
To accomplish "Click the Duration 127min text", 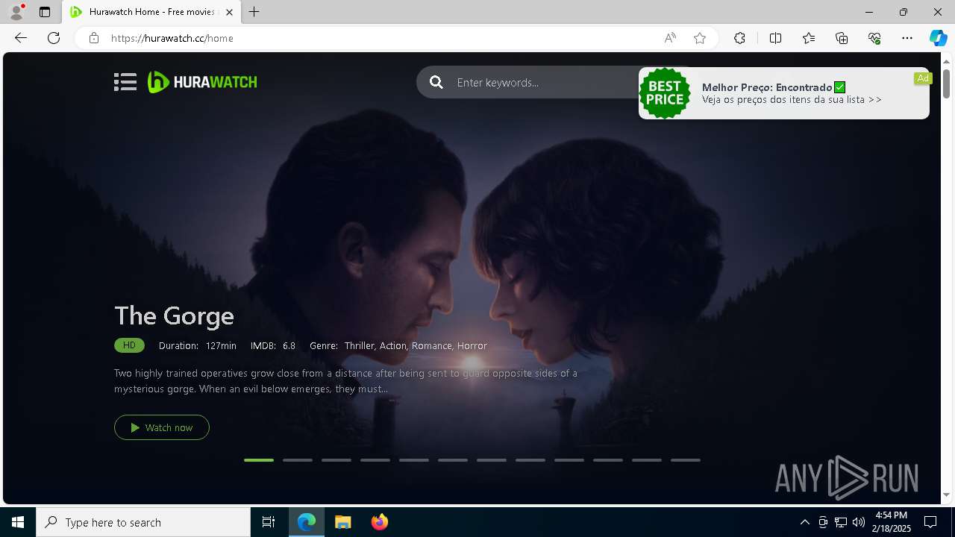I will pyautogui.click(x=198, y=345).
